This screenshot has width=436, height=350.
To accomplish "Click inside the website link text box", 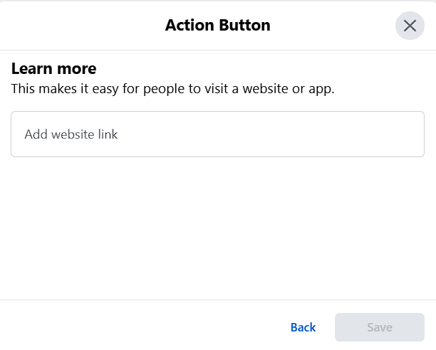I will (217, 134).
